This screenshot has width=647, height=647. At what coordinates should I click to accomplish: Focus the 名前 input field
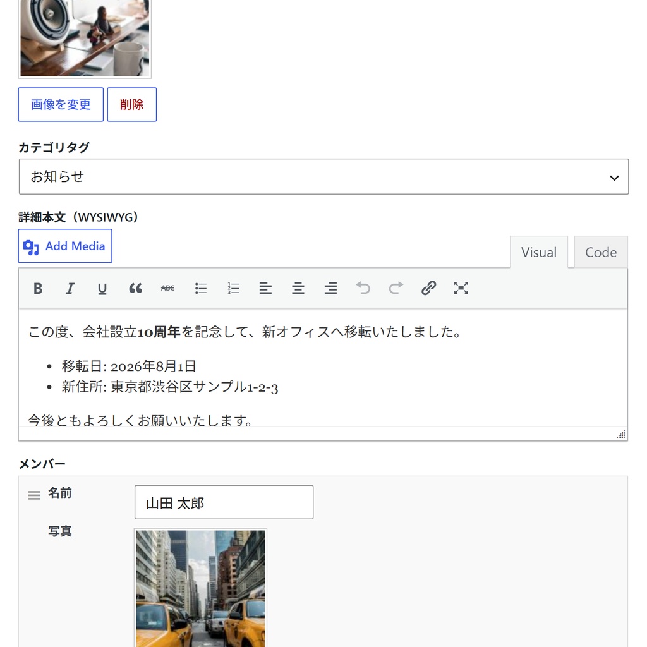click(x=224, y=502)
